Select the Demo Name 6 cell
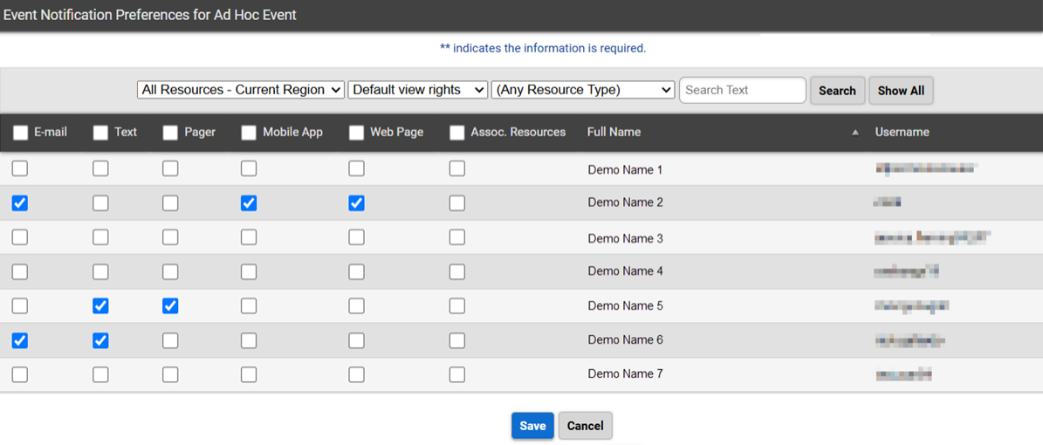Viewport: 1043px width, 445px height. tap(625, 340)
